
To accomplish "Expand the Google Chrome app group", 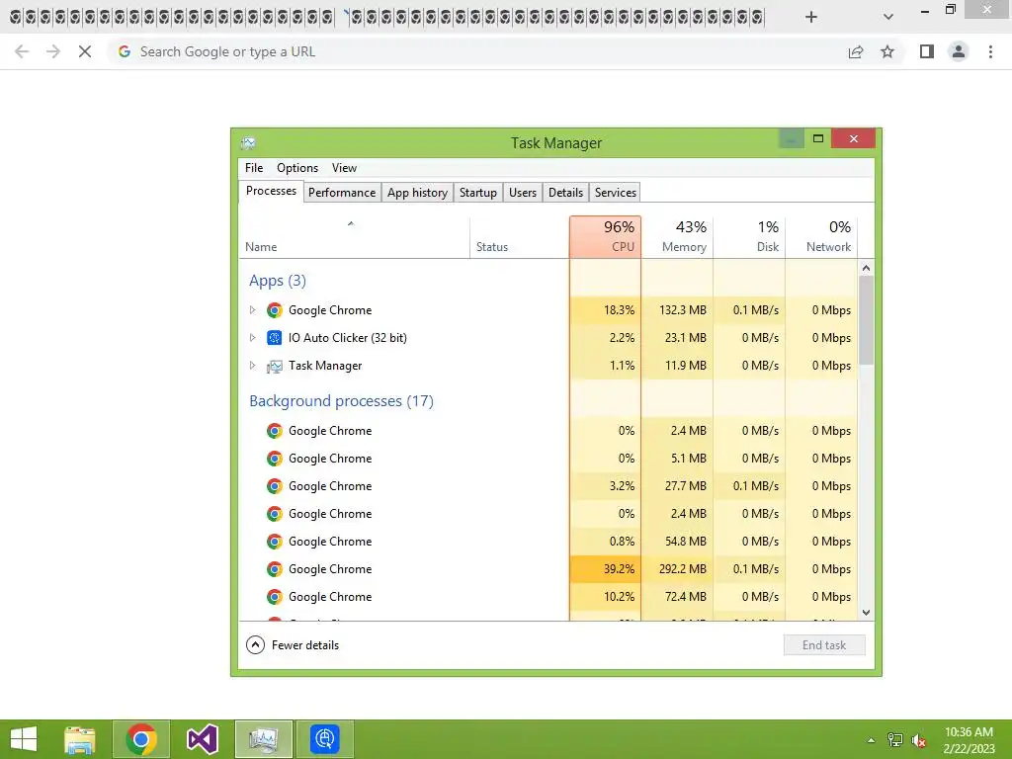I will [252, 309].
